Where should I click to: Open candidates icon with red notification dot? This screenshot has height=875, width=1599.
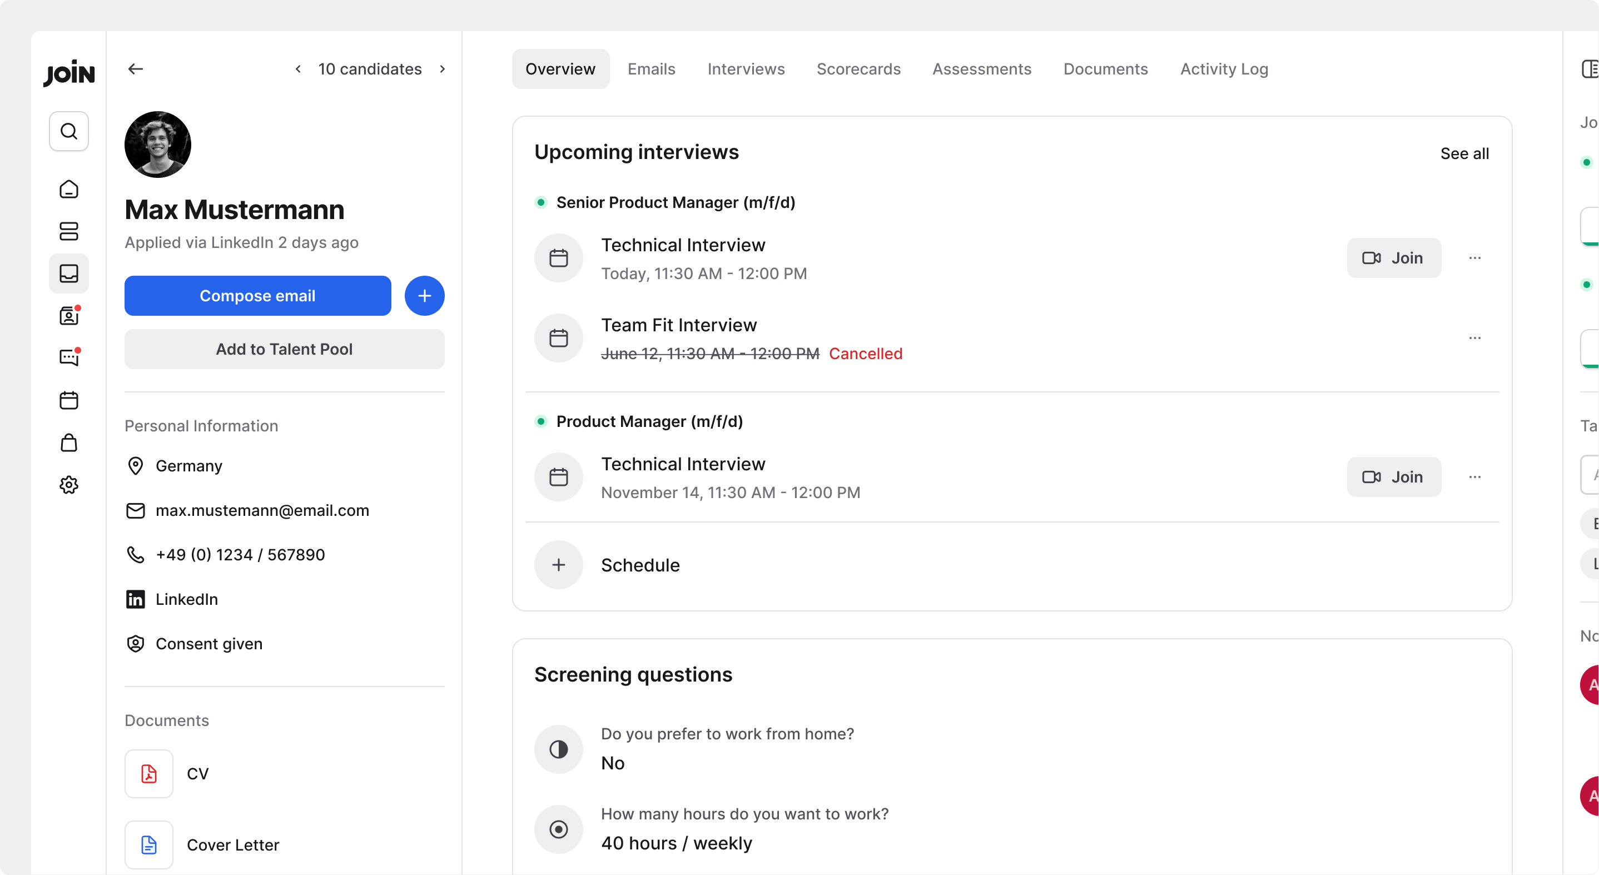click(x=69, y=316)
